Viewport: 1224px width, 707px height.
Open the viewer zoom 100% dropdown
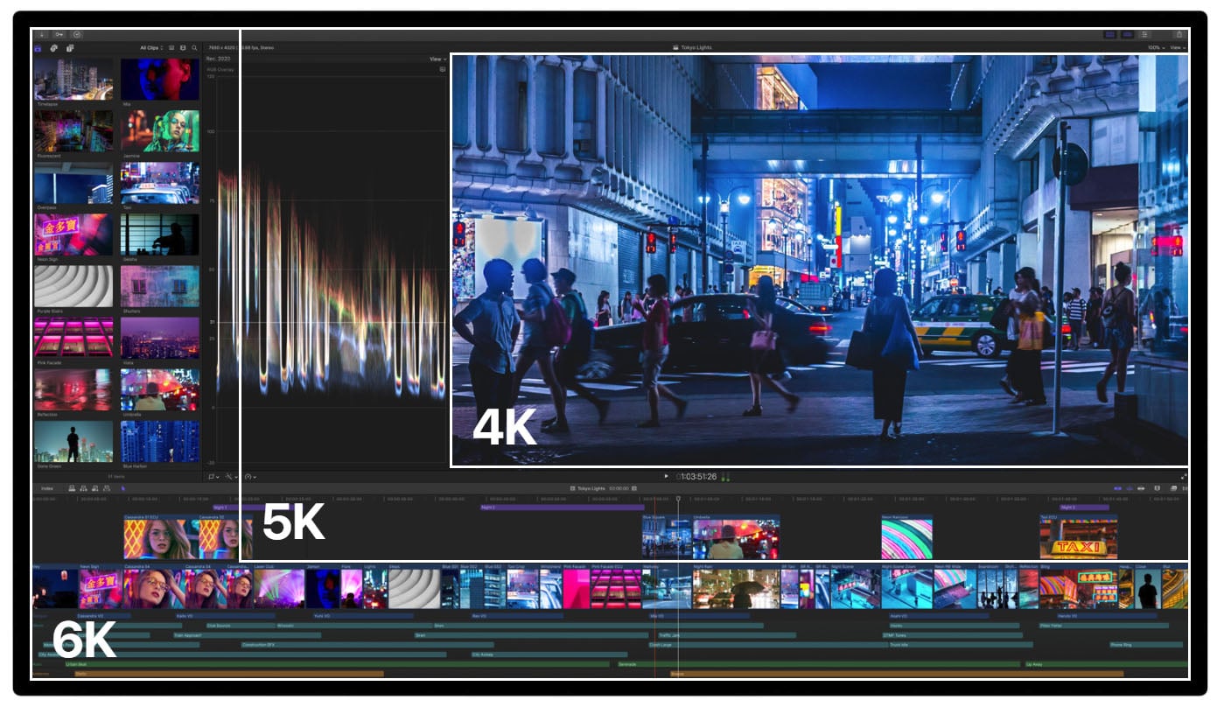tap(1156, 47)
